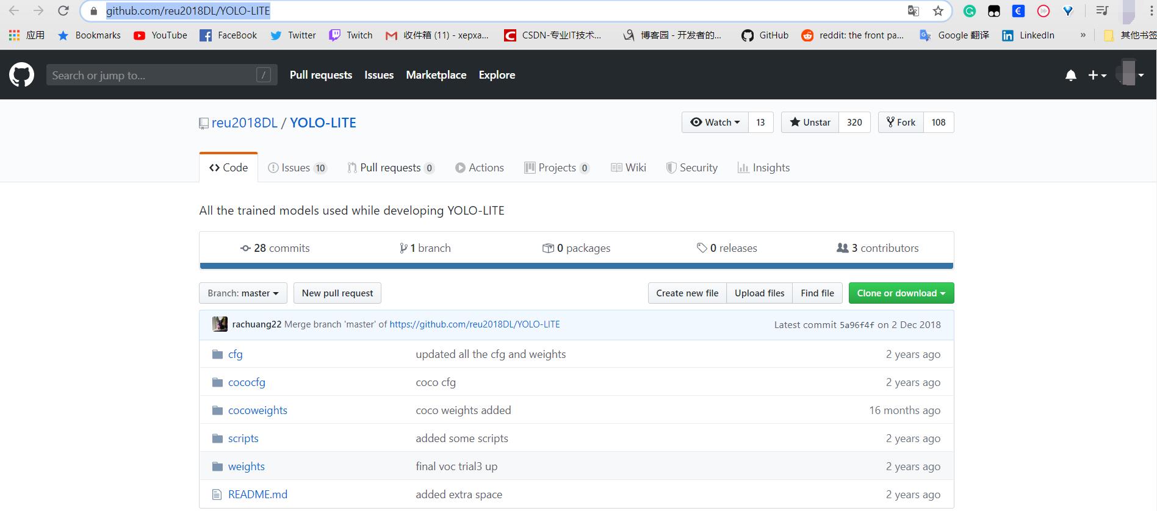Focus the Search or jump to field
Viewport: 1157px width, 511px height.
(x=162, y=75)
